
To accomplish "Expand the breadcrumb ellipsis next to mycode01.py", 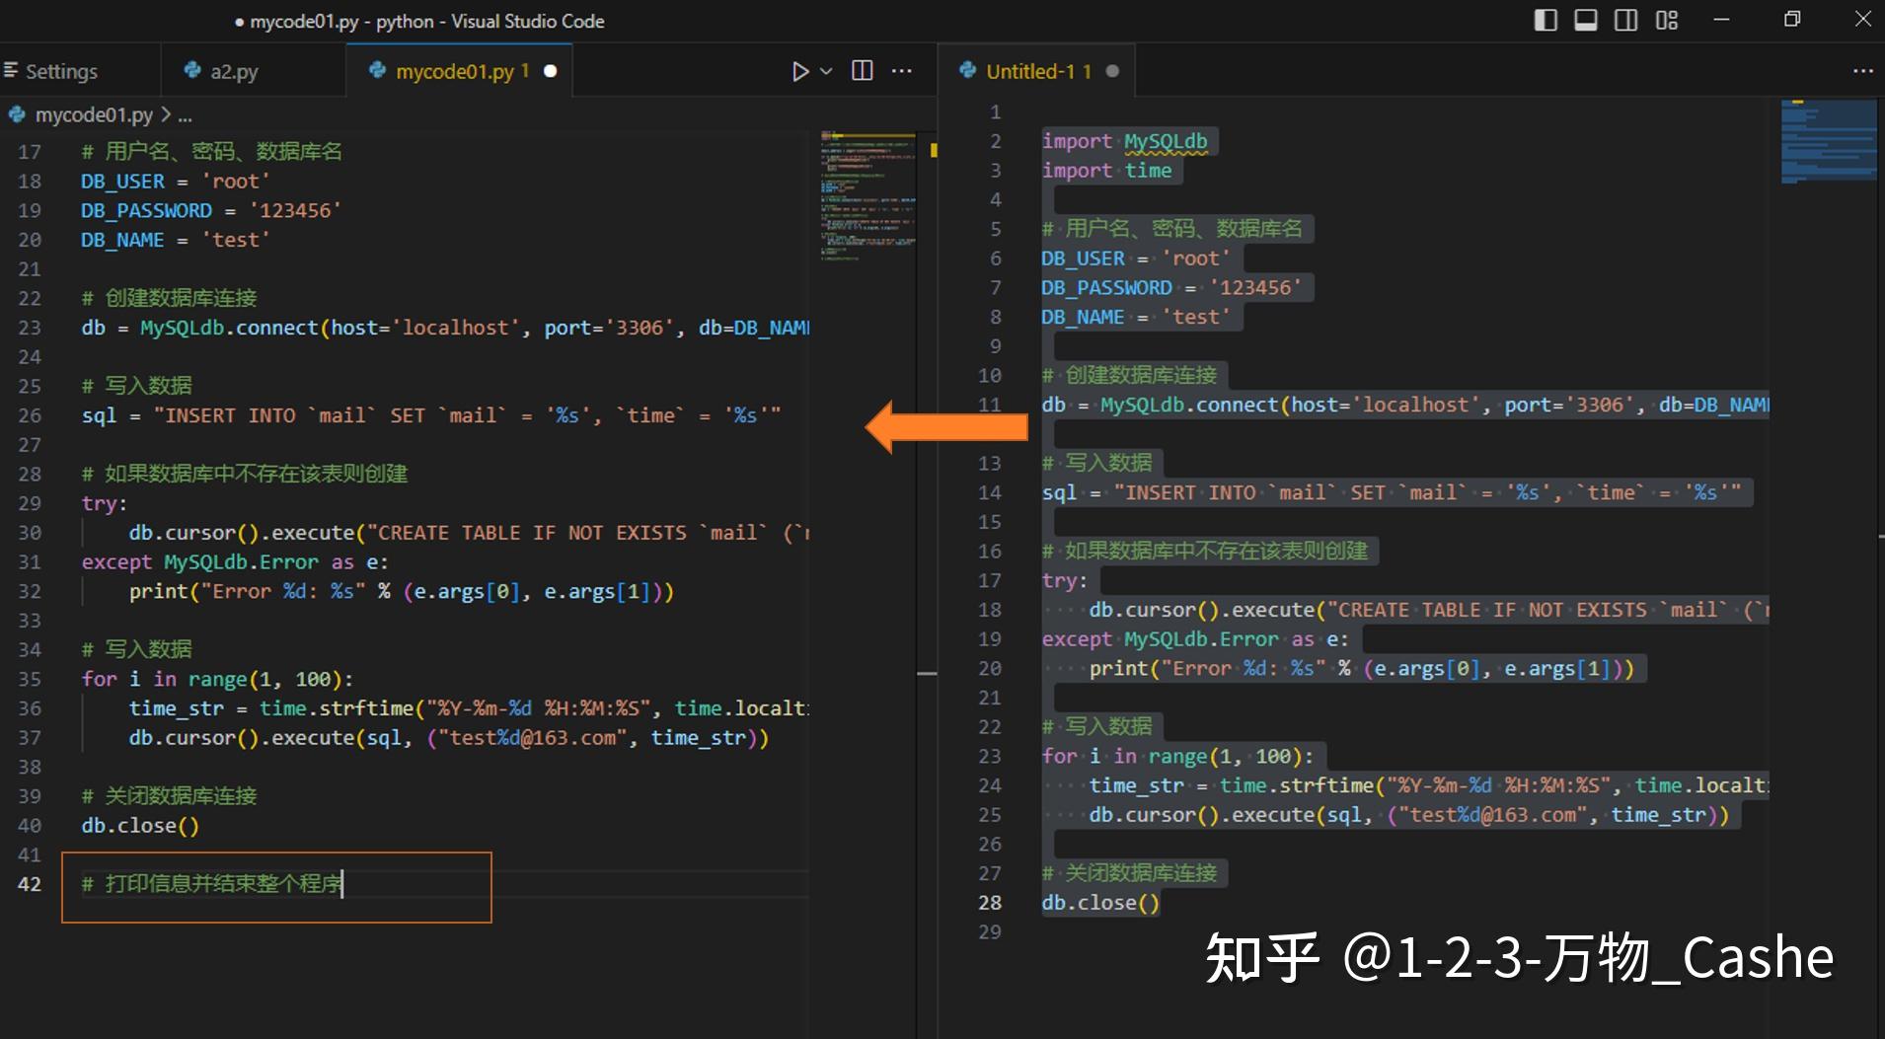I will tap(185, 114).
